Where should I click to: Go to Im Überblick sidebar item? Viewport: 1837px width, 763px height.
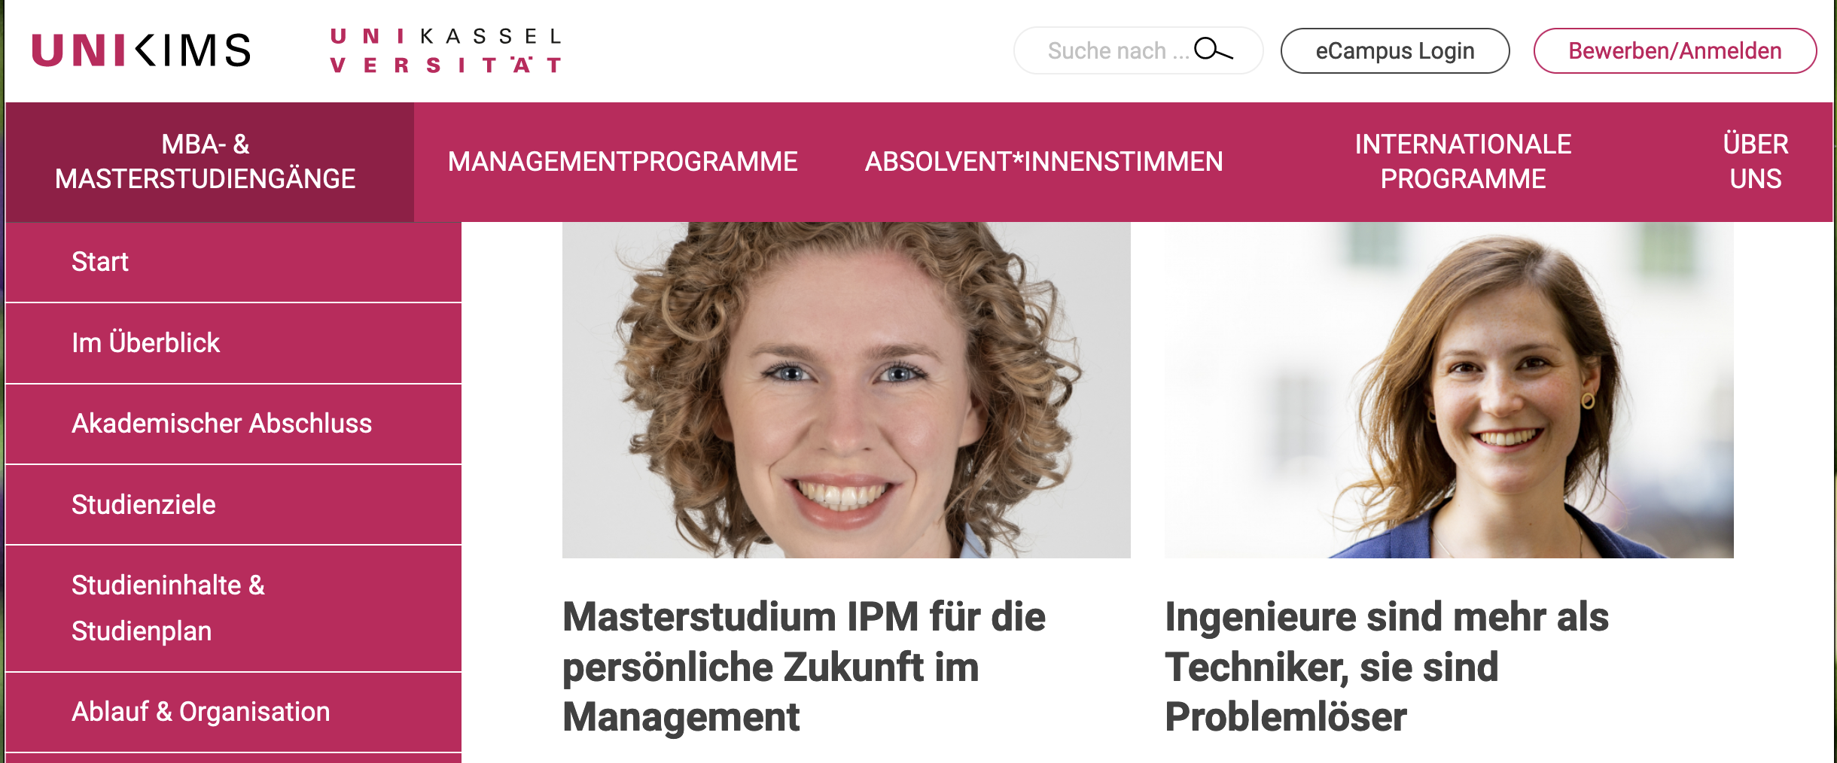233,343
